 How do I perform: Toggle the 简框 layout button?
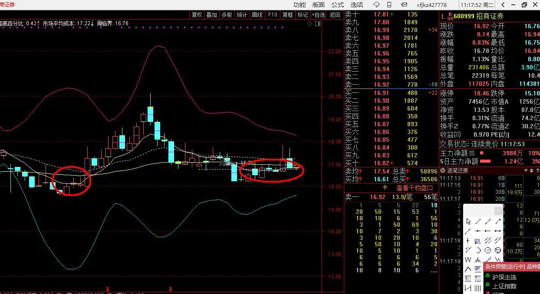(287, 15)
